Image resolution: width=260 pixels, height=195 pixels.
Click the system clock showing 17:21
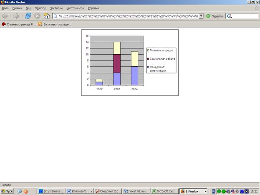click(x=254, y=192)
